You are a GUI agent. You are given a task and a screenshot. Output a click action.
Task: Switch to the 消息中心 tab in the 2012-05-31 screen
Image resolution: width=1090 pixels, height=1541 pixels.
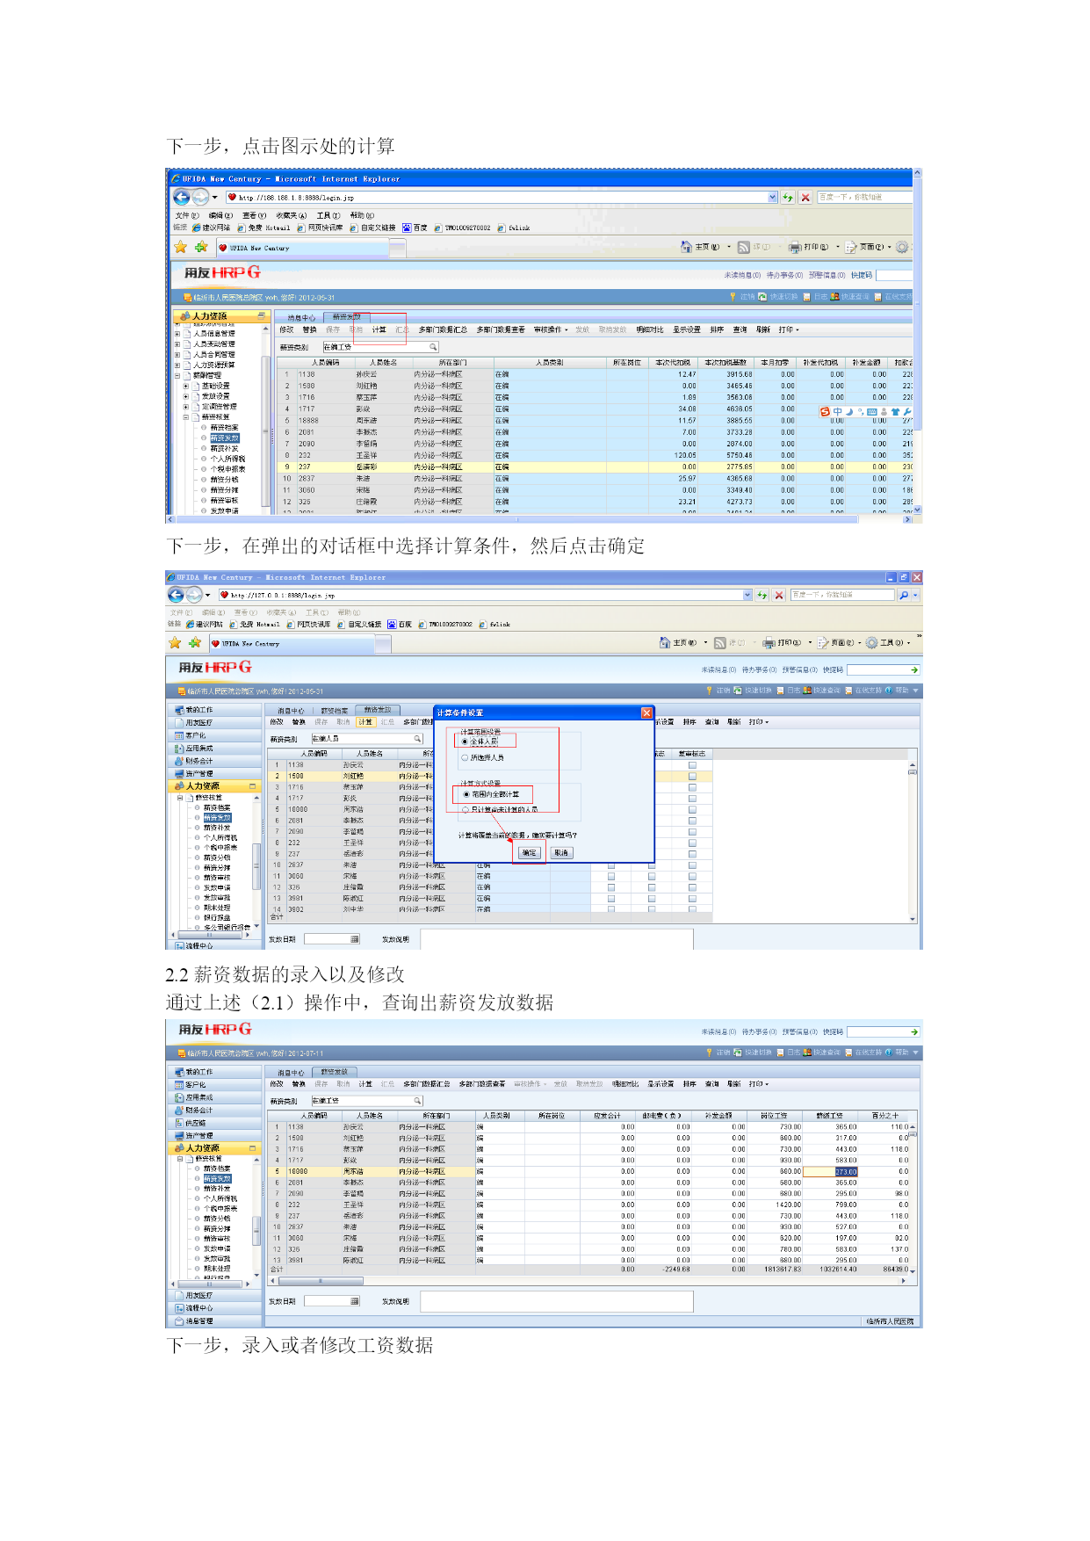click(301, 318)
